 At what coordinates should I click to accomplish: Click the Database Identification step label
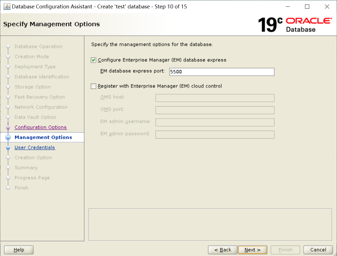pyautogui.click(x=42, y=77)
